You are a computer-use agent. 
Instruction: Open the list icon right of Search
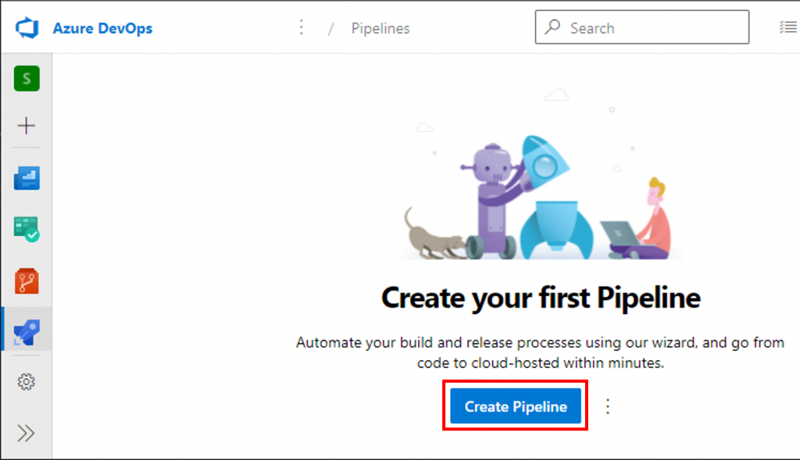(787, 28)
